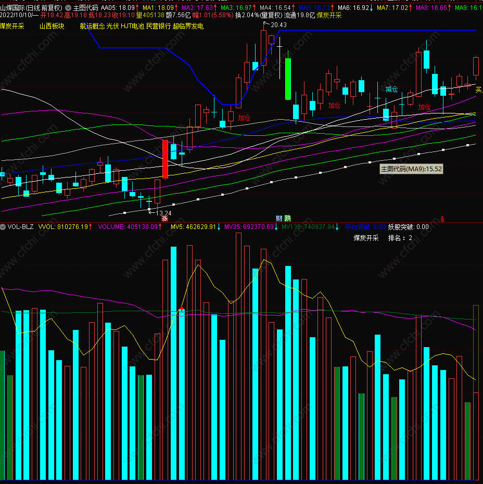
Task: Click the 换2.04%(里复权) turnover value
Action: point(259,16)
